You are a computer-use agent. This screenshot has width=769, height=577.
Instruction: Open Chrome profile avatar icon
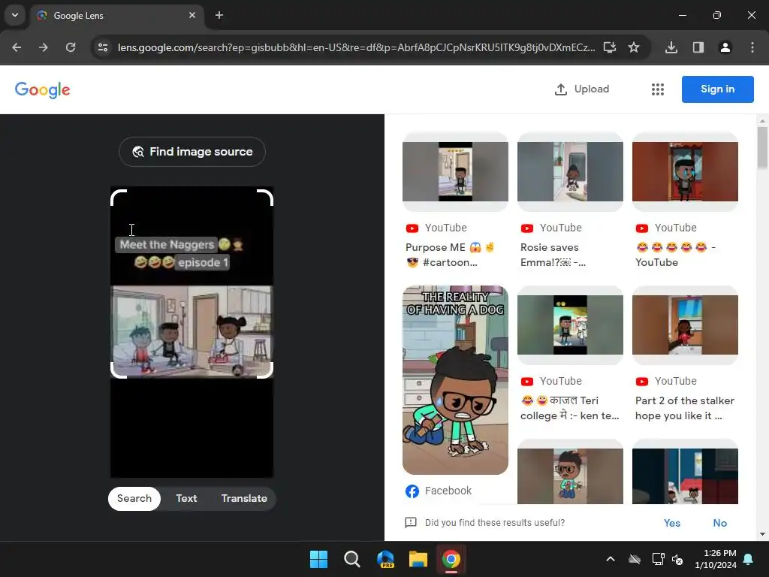725,47
